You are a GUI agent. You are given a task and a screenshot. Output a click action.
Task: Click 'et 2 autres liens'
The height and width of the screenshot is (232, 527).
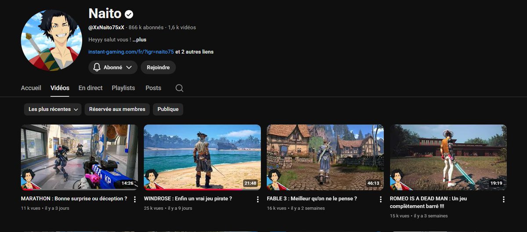[x=195, y=52]
